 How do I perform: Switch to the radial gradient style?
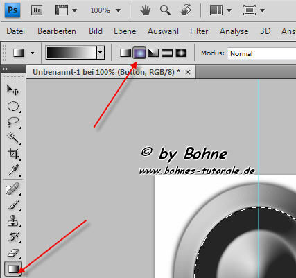pyautogui.click(x=139, y=53)
